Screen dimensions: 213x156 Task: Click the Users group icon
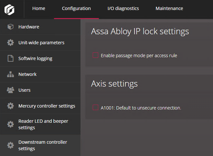pos(10,90)
